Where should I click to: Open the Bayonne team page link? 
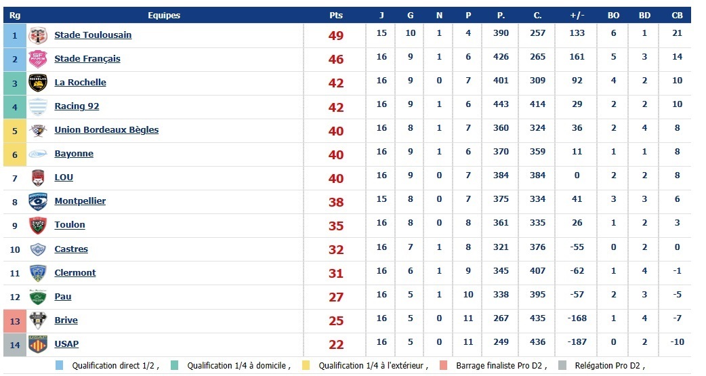point(74,154)
